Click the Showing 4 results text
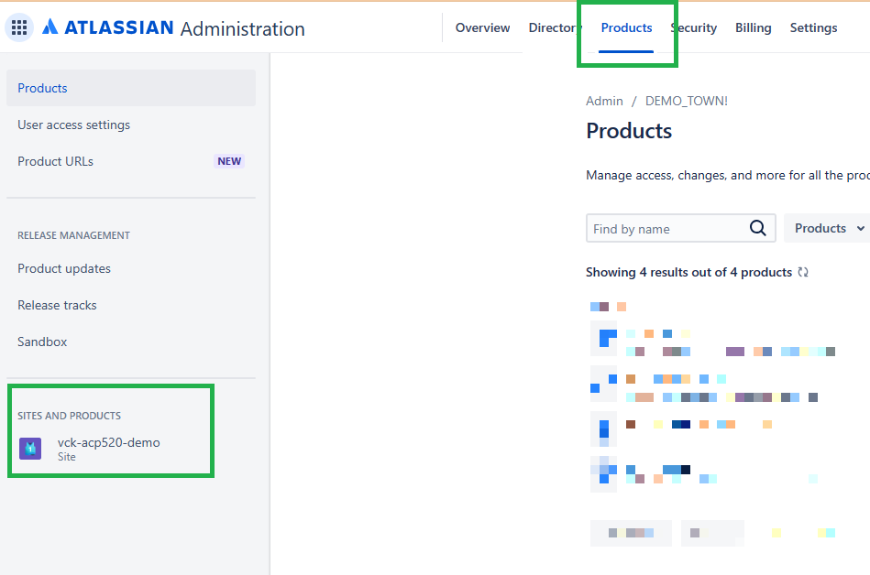870x575 pixels. coord(688,272)
